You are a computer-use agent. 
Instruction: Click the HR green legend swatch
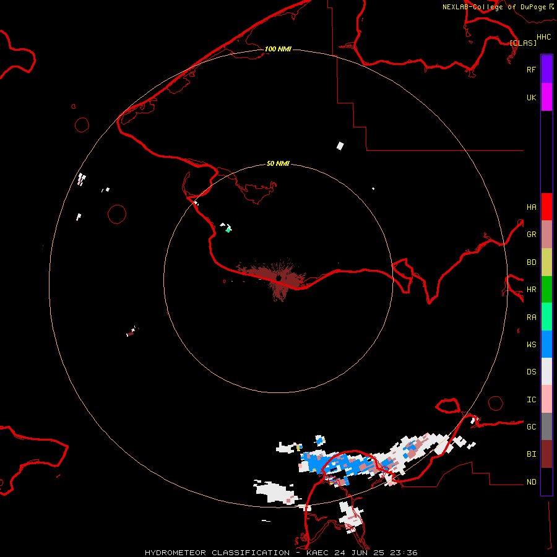[x=546, y=290]
